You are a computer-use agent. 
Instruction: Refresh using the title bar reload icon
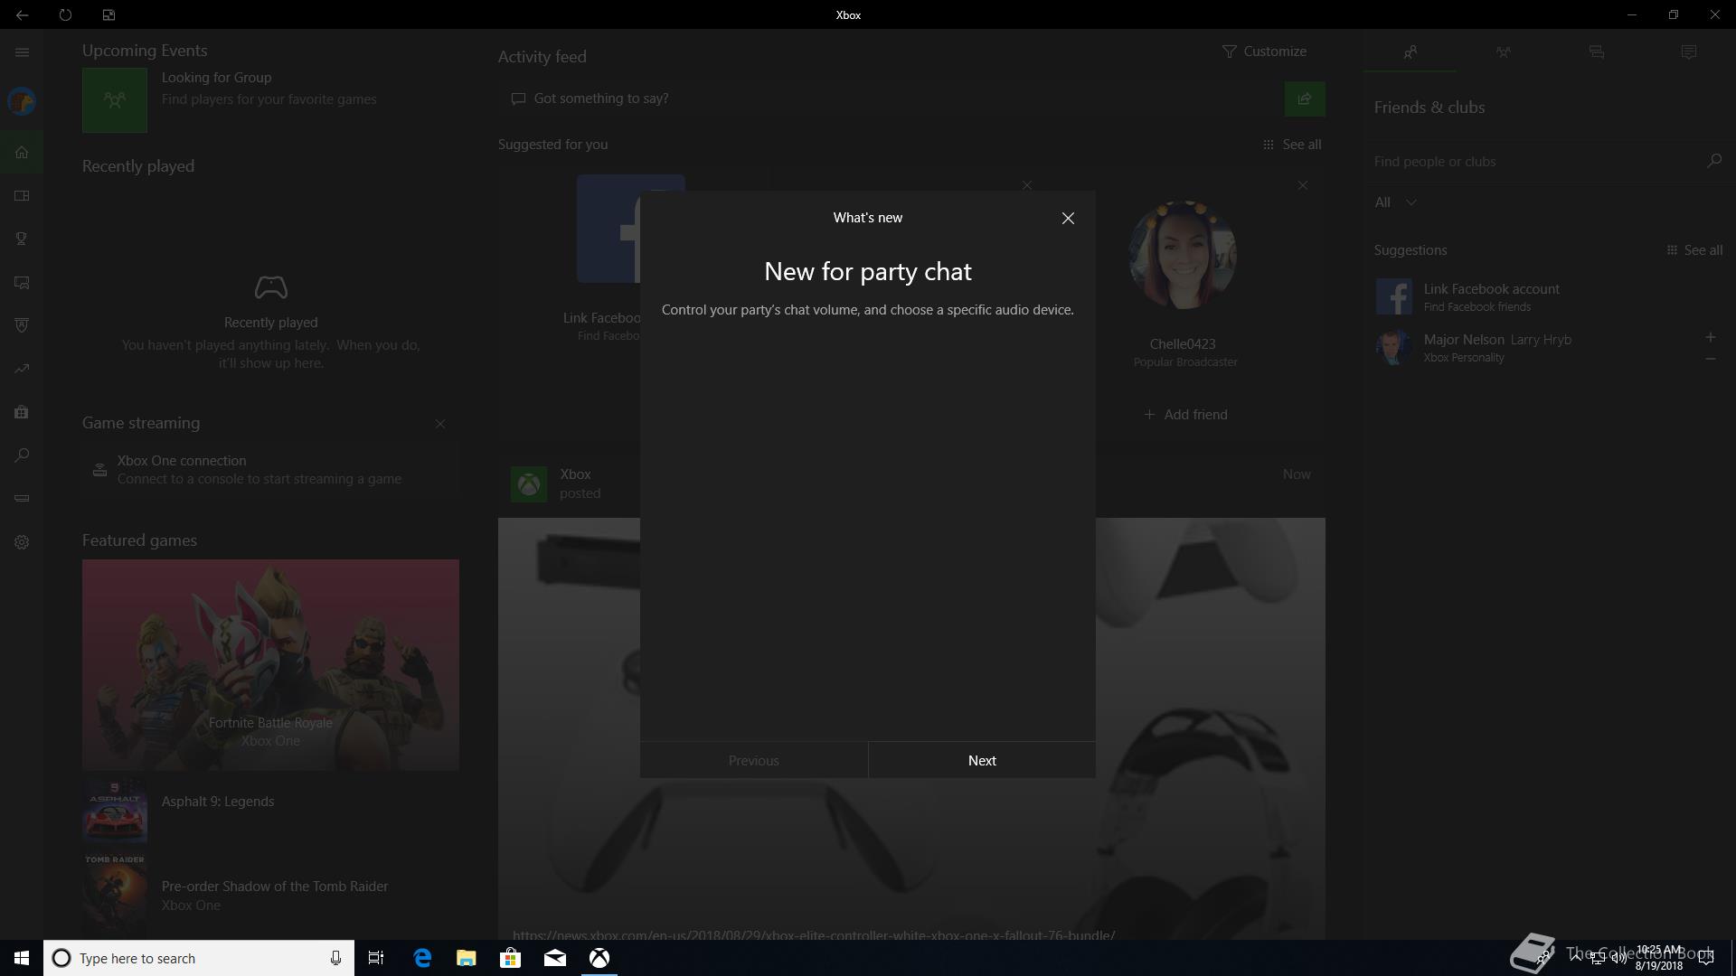(65, 14)
